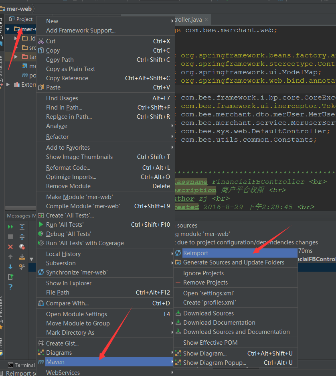Open the Terminal tool window tab

click(x=22, y=365)
